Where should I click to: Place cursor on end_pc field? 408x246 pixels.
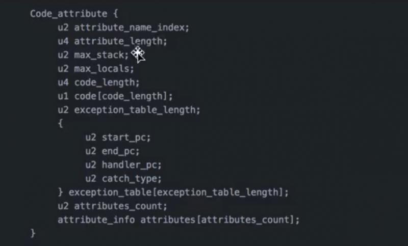pyautogui.click(x=121, y=151)
